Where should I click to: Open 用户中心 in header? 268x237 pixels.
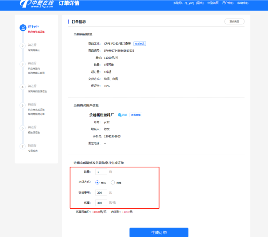[228, 3]
